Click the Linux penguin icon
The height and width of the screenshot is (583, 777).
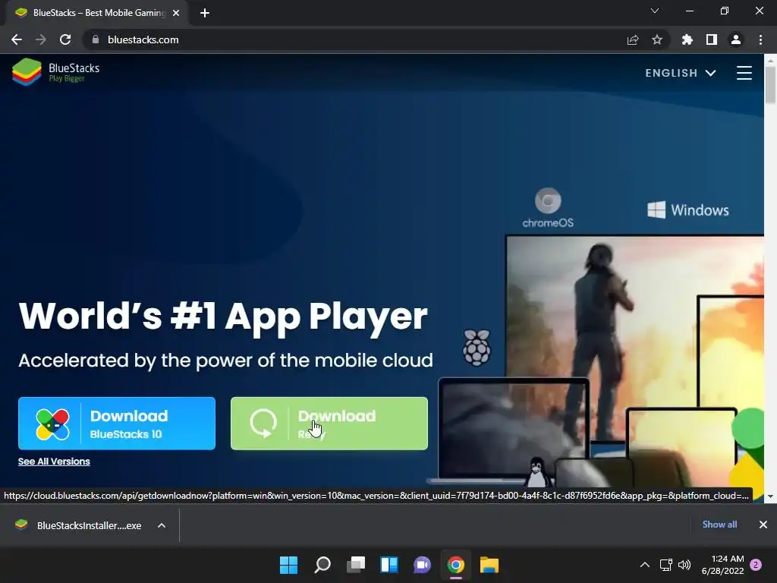[538, 472]
